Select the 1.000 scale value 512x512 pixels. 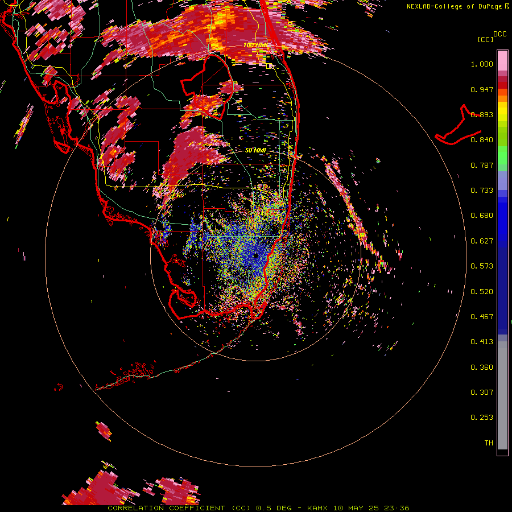pos(482,64)
